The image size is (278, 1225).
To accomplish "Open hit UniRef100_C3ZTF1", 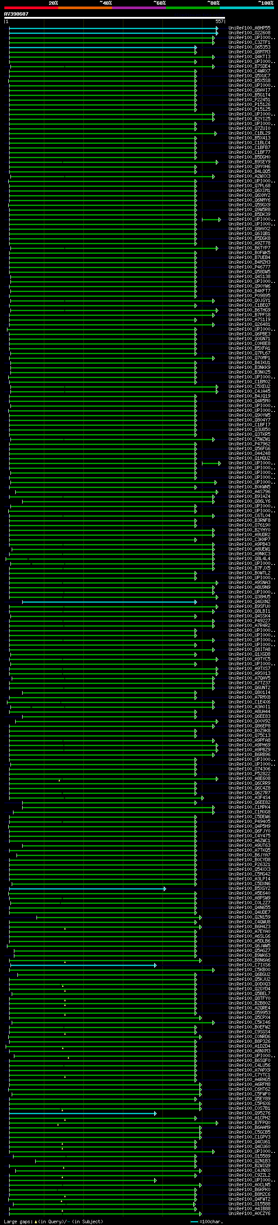I will [x=249, y=42].
